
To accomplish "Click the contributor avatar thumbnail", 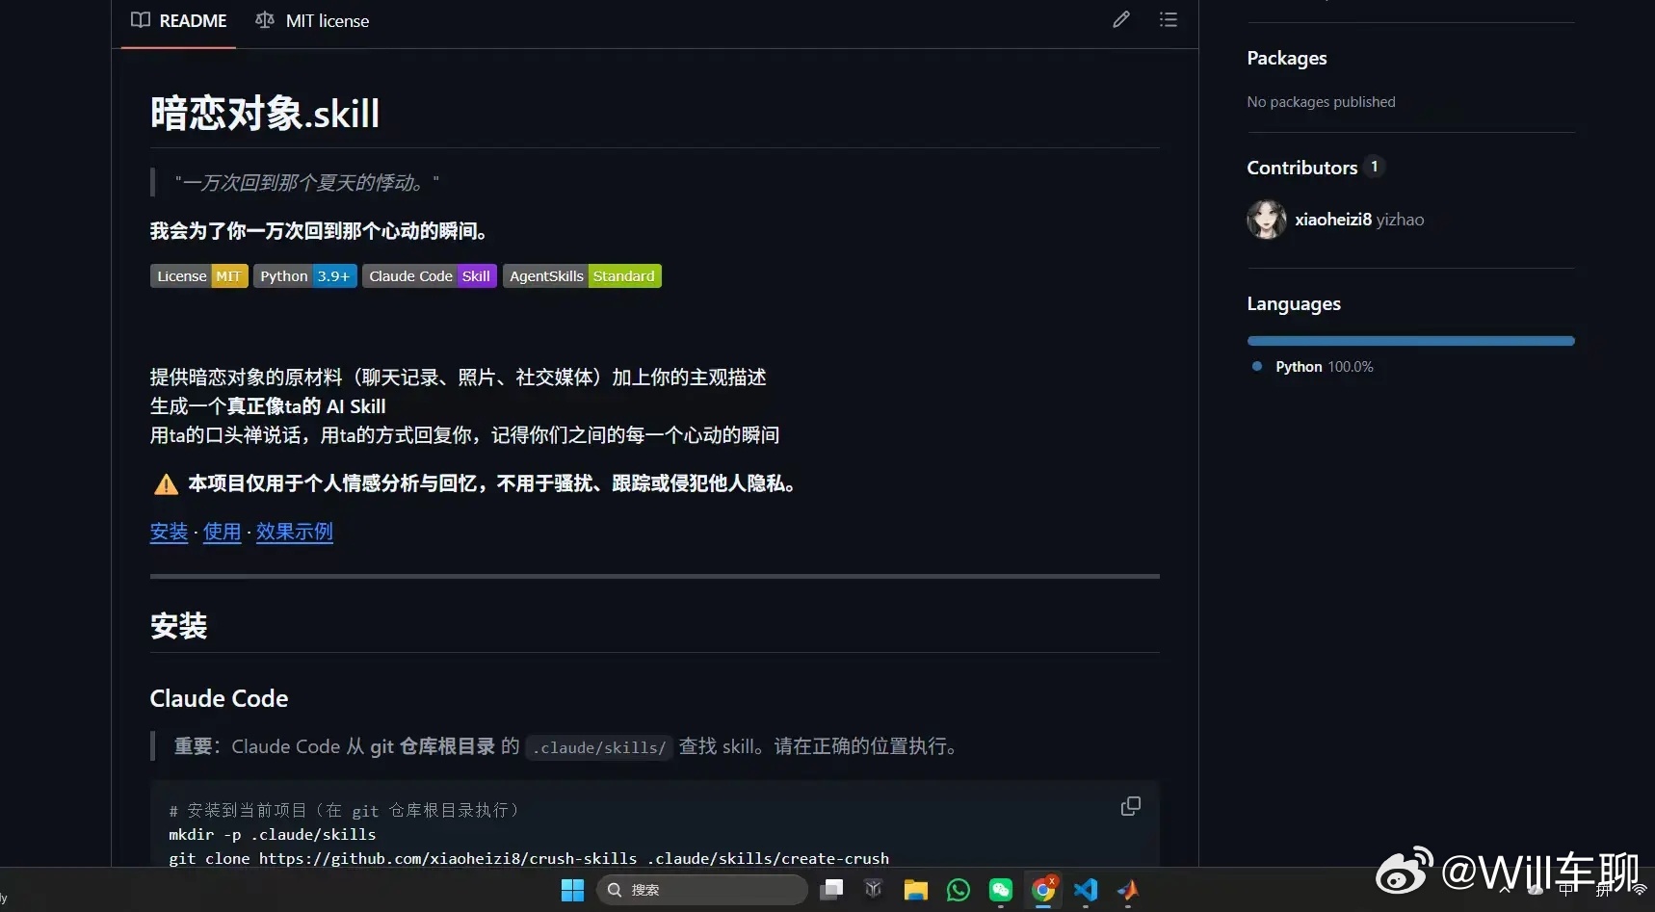I will click(1266, 219).
